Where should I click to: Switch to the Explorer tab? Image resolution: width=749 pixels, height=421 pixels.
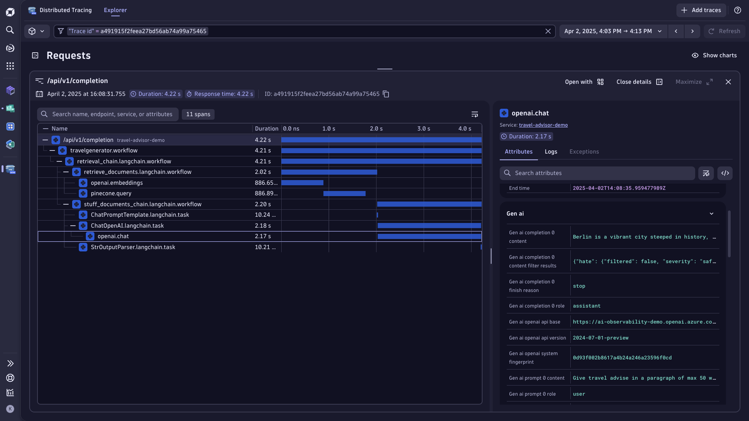[x=115, y=10]
